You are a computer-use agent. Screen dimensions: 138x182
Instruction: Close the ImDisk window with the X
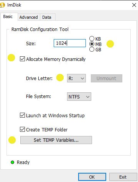tap(134, 5)
